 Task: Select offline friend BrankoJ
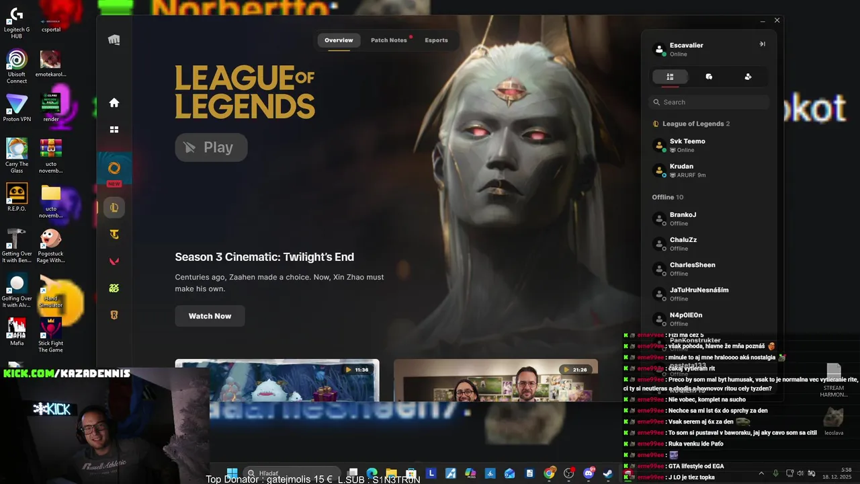click(709, 218)
